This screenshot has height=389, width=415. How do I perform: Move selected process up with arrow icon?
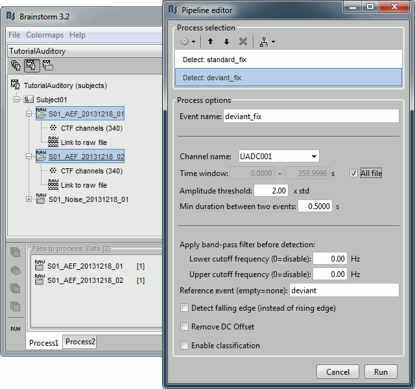pyautogui.click(x=211, y=41)
